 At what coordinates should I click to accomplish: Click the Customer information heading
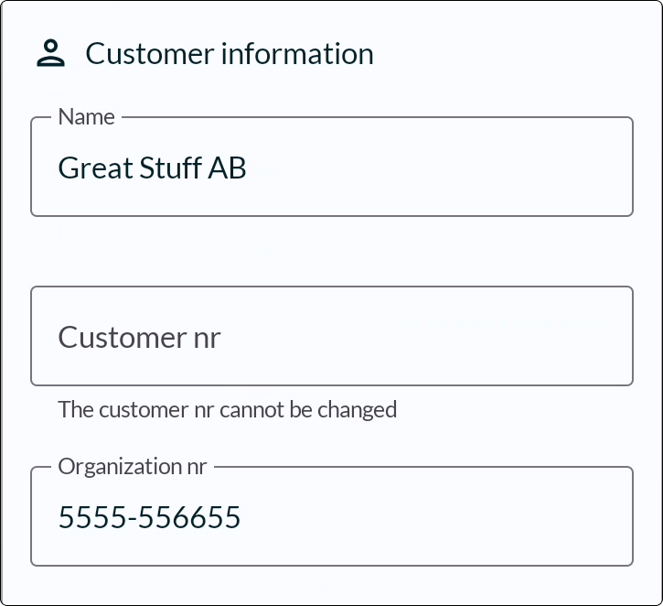coord(229,53)
